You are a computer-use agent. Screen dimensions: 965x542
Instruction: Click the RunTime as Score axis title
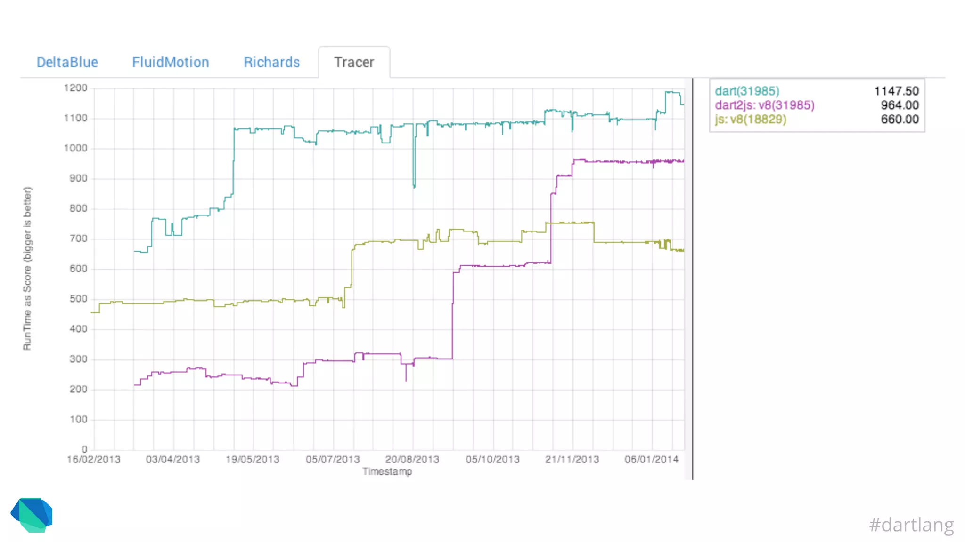click(27, 268)
